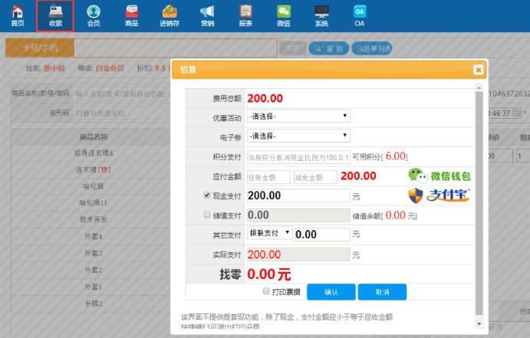Open the 首页 home icon
This screenshot has width=530, height=338.
click(17, 15)
